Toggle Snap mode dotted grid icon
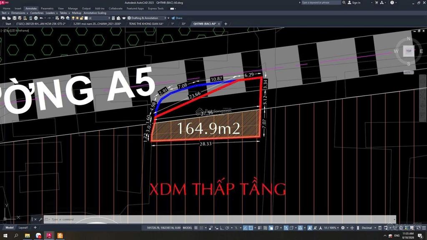Image resolution: width=427 pixels, height=240 pixels. pos(201,228)
